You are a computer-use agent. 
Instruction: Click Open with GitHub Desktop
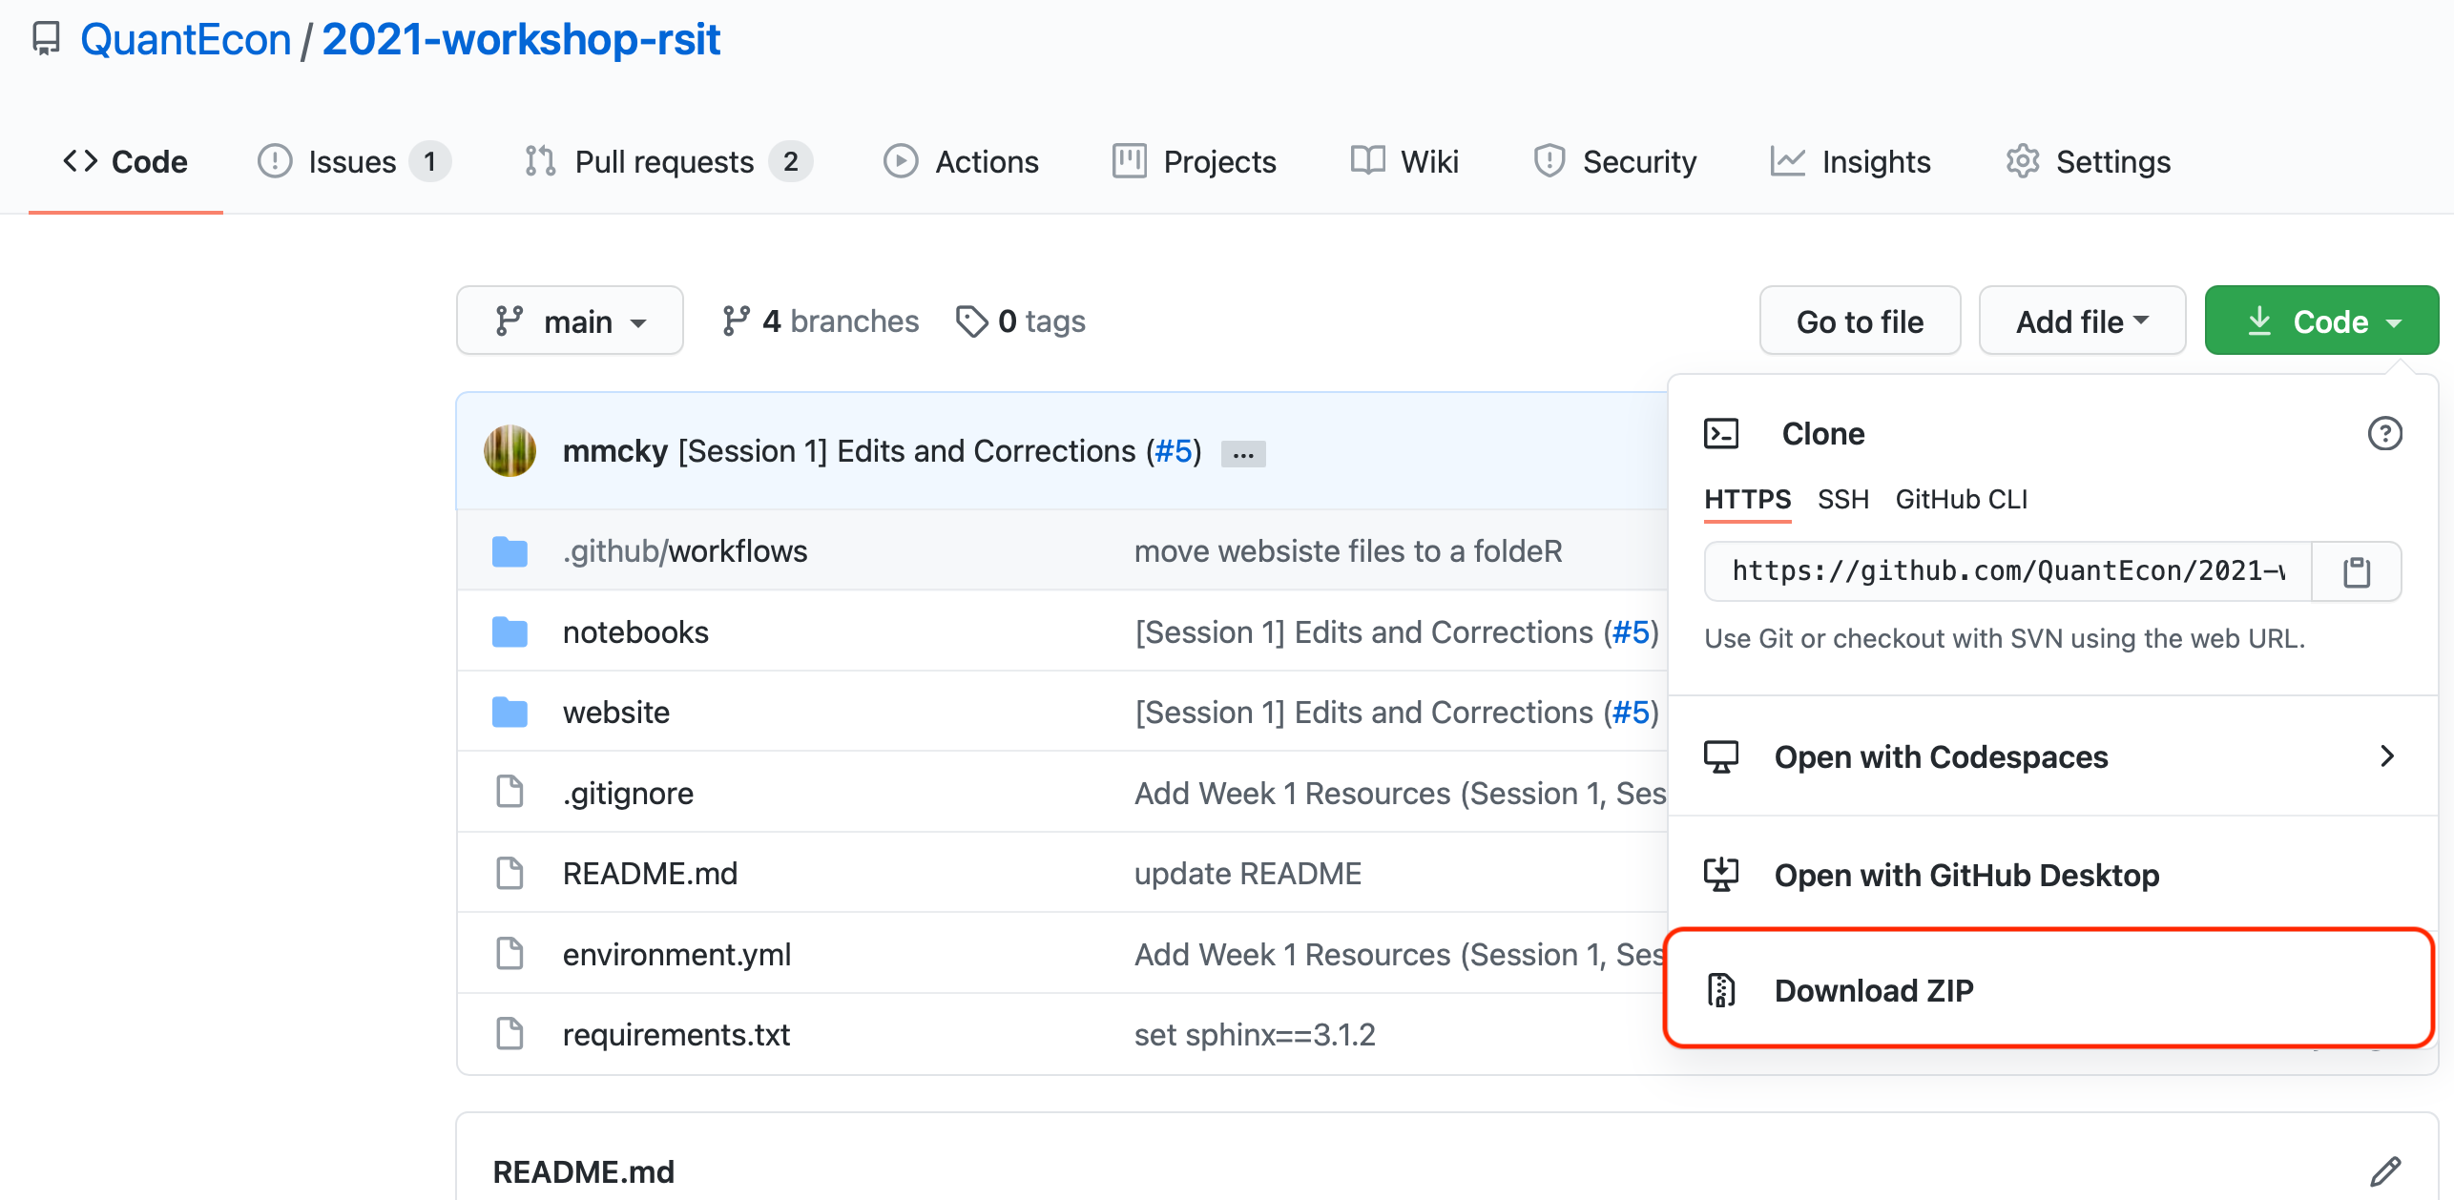pyautogui.click(x=2052, y=875)
